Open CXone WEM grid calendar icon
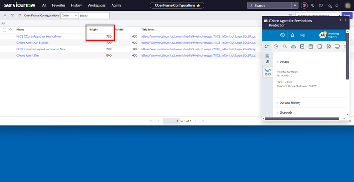The width and height of the screenshot is (354, 182). 319,46
